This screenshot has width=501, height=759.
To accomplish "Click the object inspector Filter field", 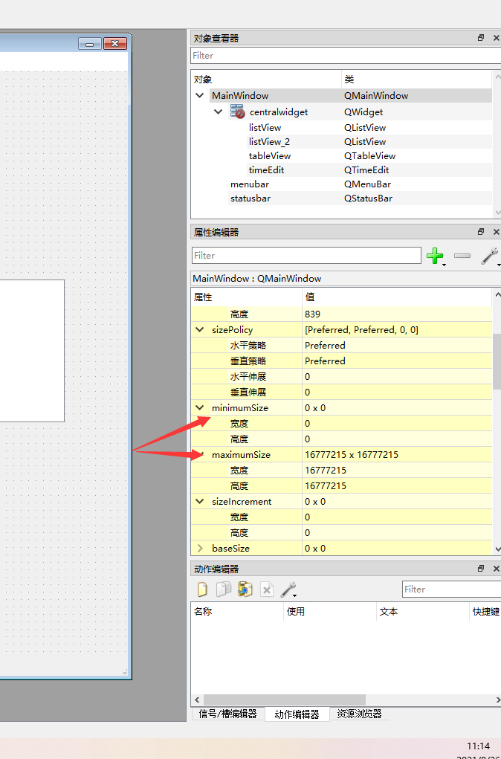I will point(346,56).
